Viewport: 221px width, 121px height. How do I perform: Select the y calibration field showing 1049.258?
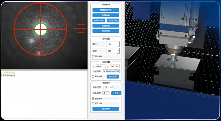pos(115,66)
